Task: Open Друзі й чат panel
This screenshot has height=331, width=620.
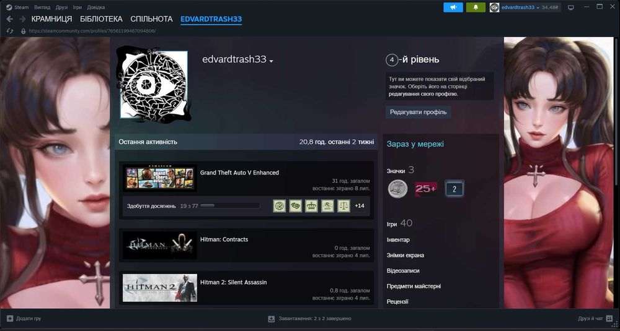Action: tap(590, 319)
